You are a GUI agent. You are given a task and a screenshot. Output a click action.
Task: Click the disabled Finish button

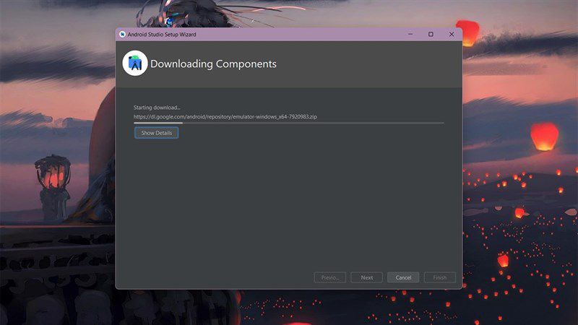tap(440, 277)
